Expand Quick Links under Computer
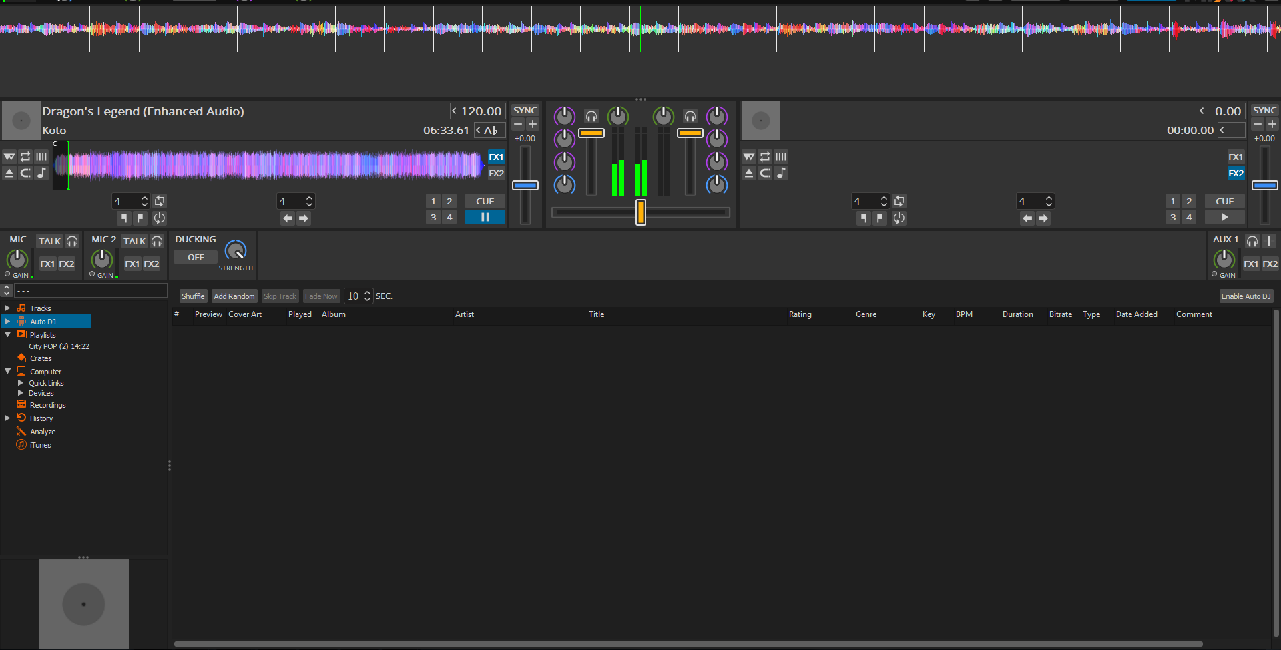Image resolution: width=1281 pixels, height=650 pixels. (21, 383)
